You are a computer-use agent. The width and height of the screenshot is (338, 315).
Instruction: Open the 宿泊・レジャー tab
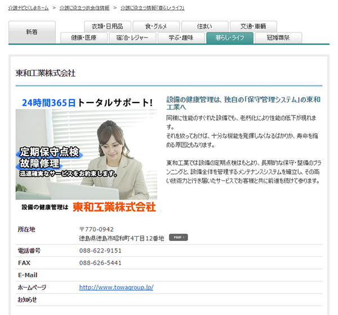(132, 38)
